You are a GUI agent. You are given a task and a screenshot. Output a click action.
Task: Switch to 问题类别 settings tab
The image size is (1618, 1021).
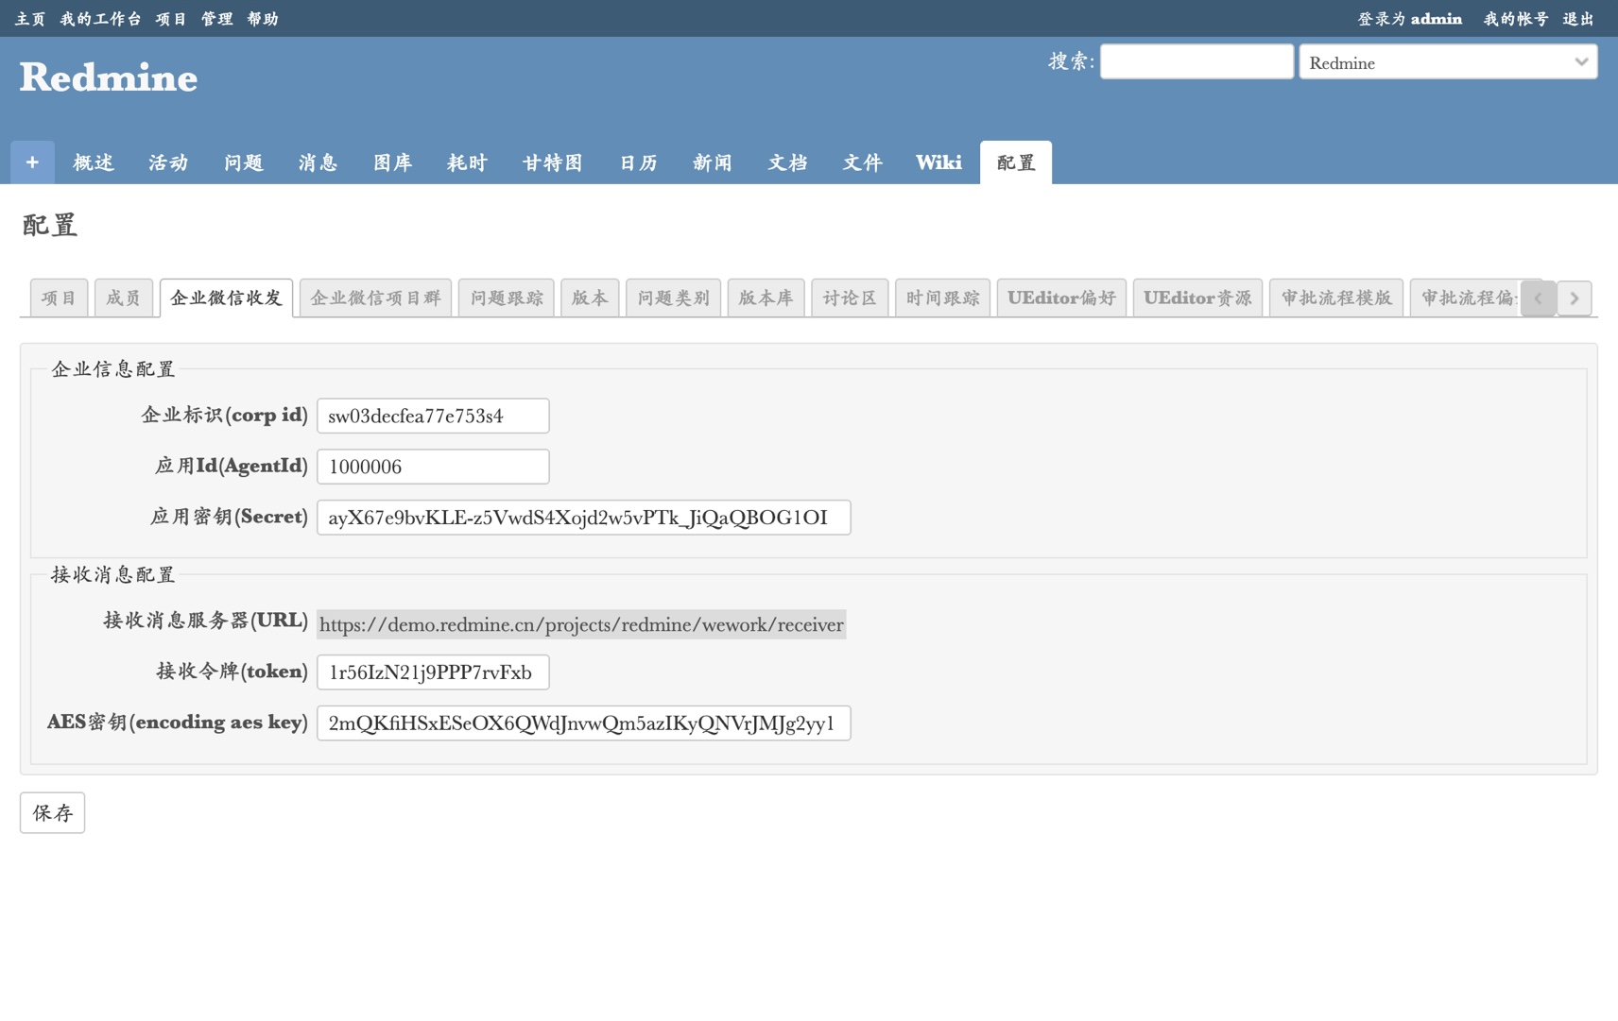673,298
